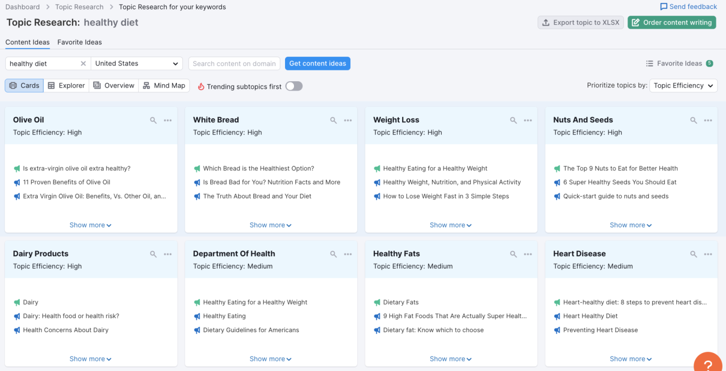The width and height of the screenshot is (726, 371).
Task: Open the Overview view
Action: click(113, 86)
